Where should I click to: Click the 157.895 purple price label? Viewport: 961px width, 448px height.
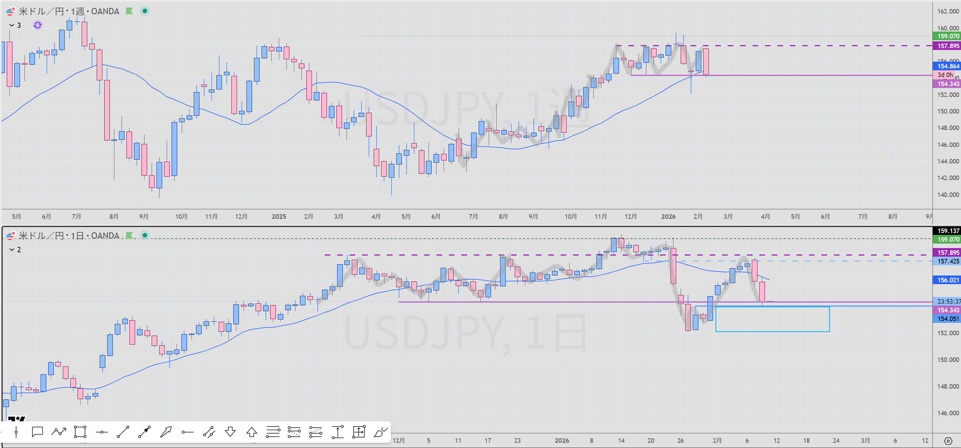pyautogui.click(x=947, y=46)
